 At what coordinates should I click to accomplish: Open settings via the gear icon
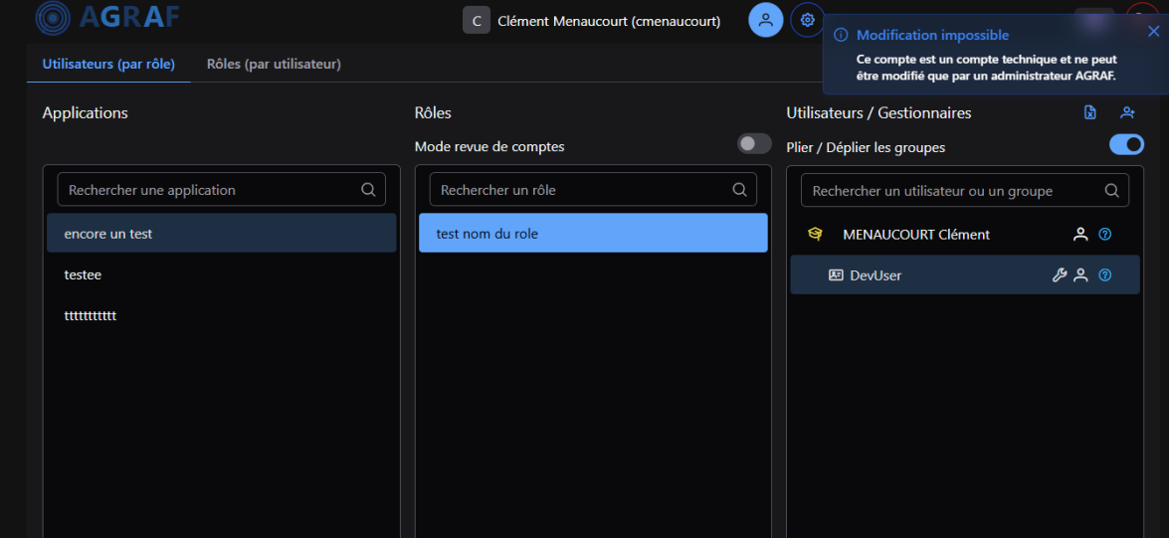pos(807,20)
